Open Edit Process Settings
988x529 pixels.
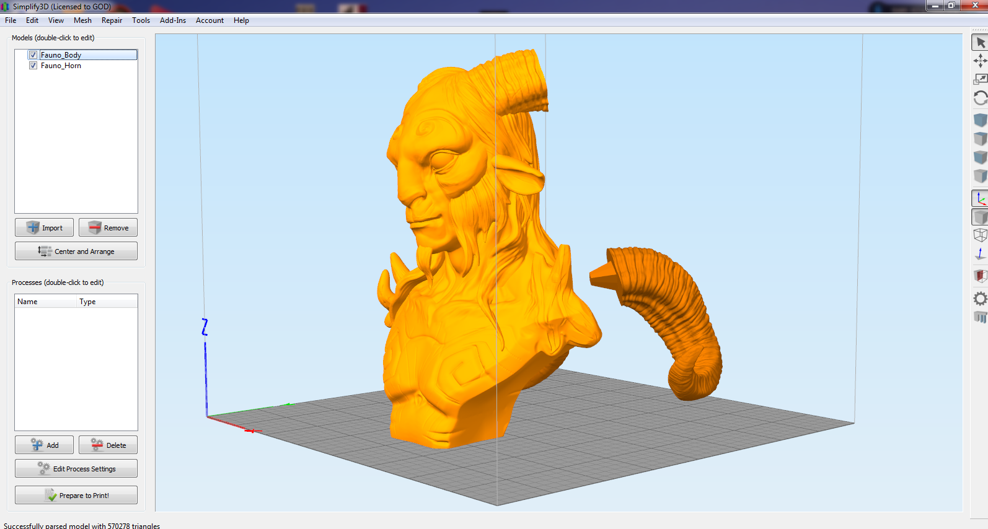(76, 468)
